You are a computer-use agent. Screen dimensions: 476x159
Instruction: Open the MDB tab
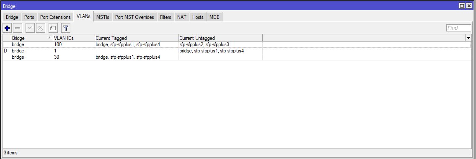coord(214,17)
